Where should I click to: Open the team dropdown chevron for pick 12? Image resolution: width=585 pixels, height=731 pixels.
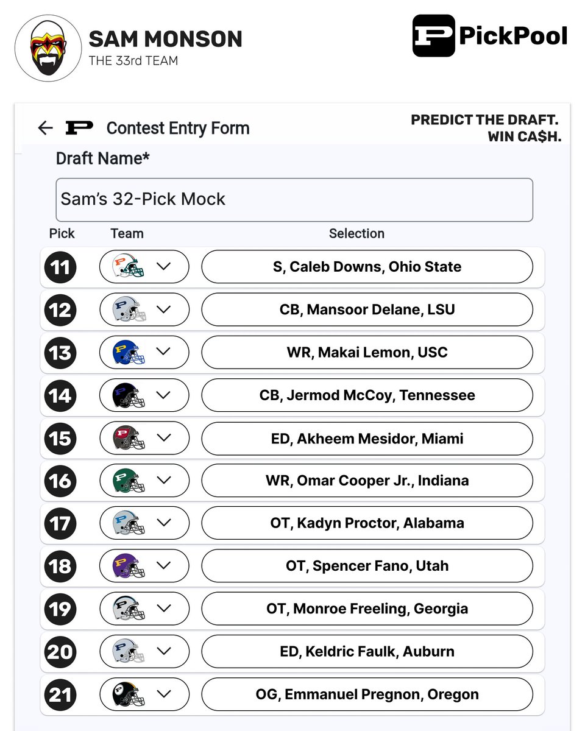click(163, 309)
